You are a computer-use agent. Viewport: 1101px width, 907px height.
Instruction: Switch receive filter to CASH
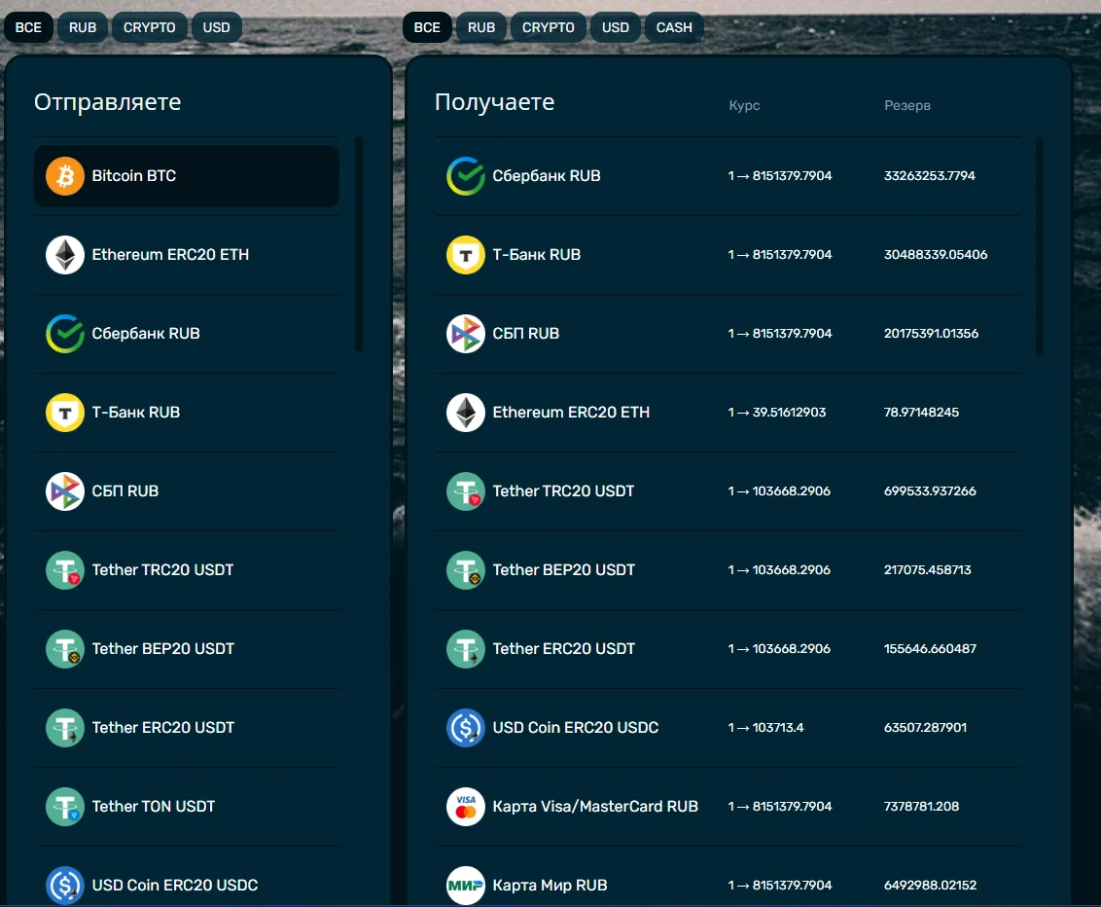tap(674, 27)
